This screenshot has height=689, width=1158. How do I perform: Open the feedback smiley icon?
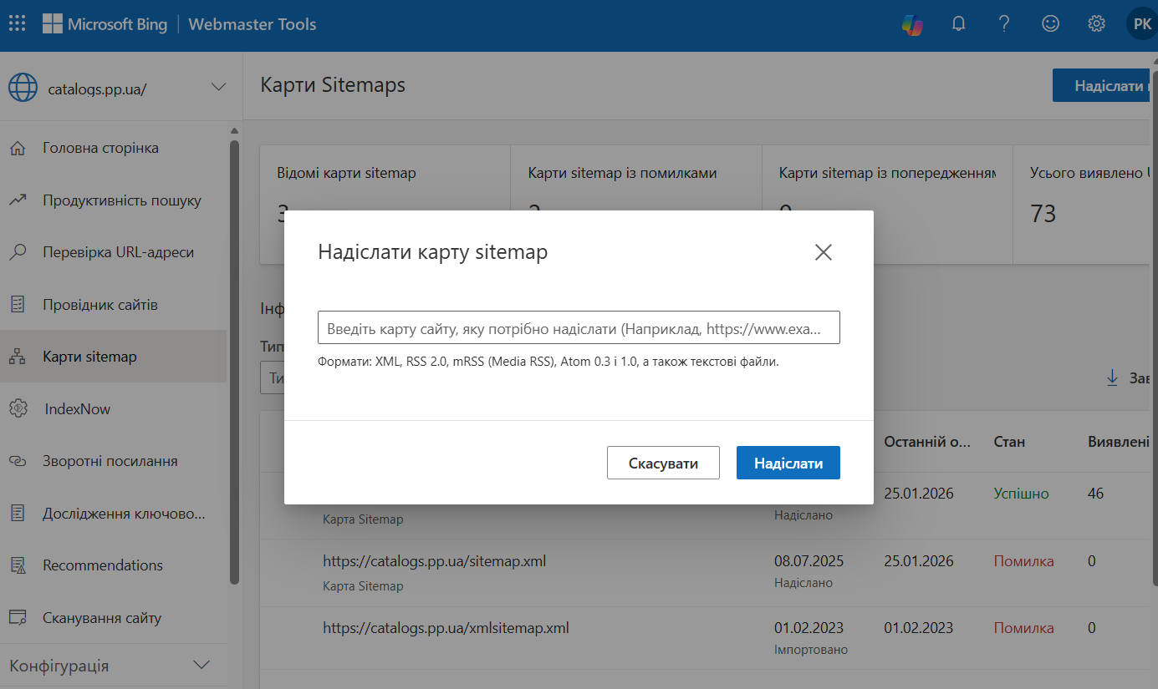pos(1051,24)
